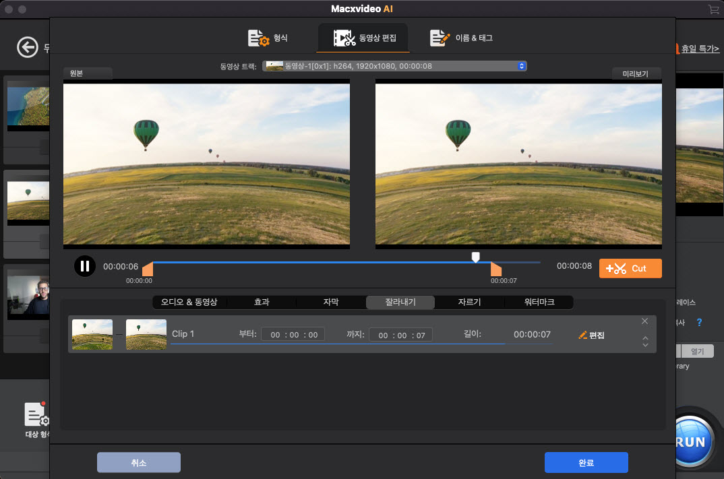
Task: Select the 오디오 & 동영상 tab
Action: [189, 302]
